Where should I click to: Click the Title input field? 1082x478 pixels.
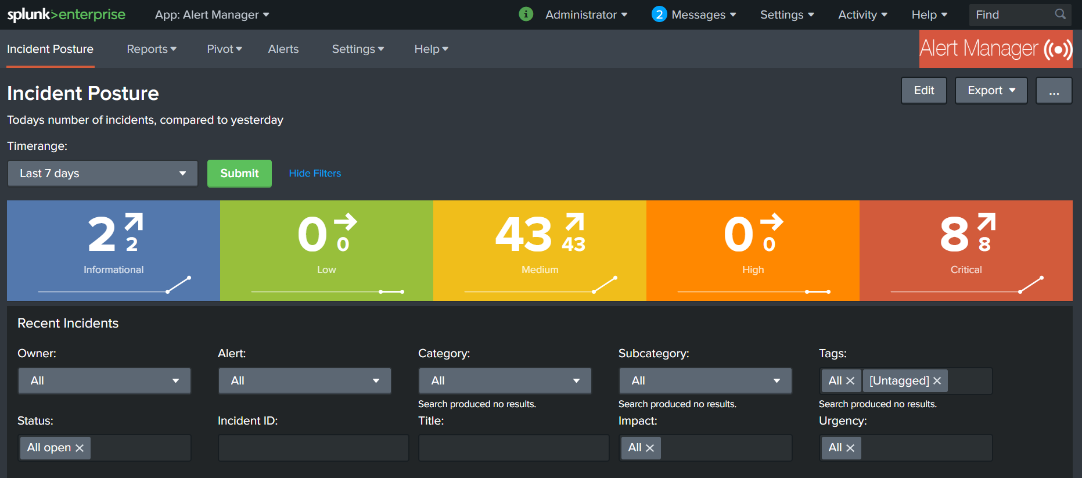coord(514,448)
